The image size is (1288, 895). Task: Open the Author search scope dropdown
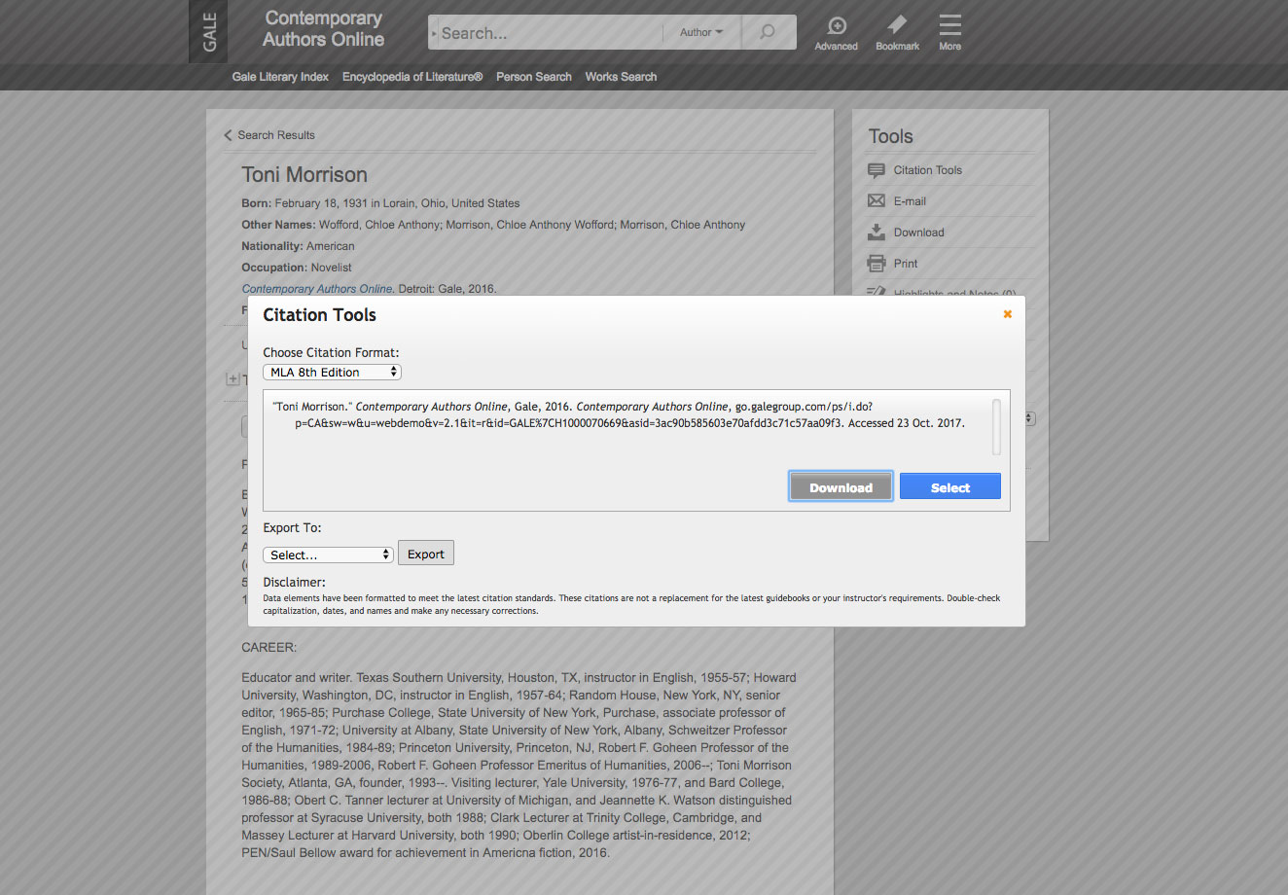(701, 32)
